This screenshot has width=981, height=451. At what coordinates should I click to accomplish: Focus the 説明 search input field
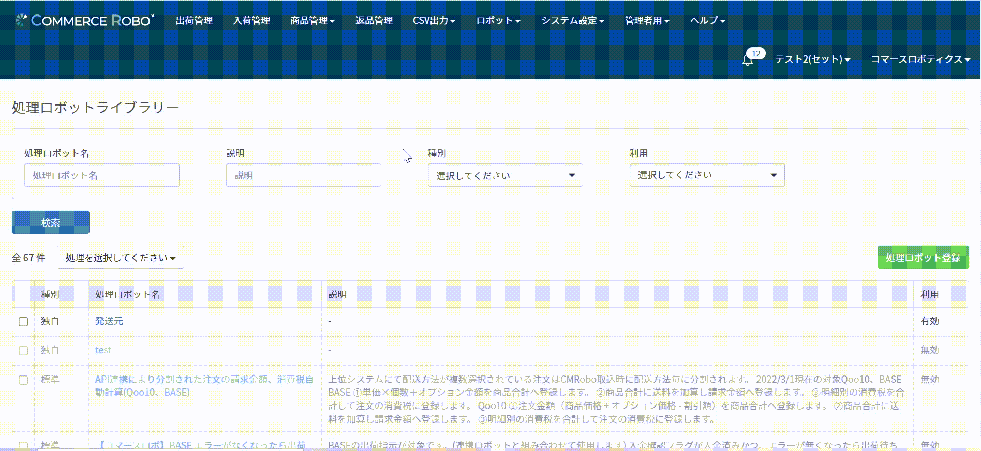point(304,175)
